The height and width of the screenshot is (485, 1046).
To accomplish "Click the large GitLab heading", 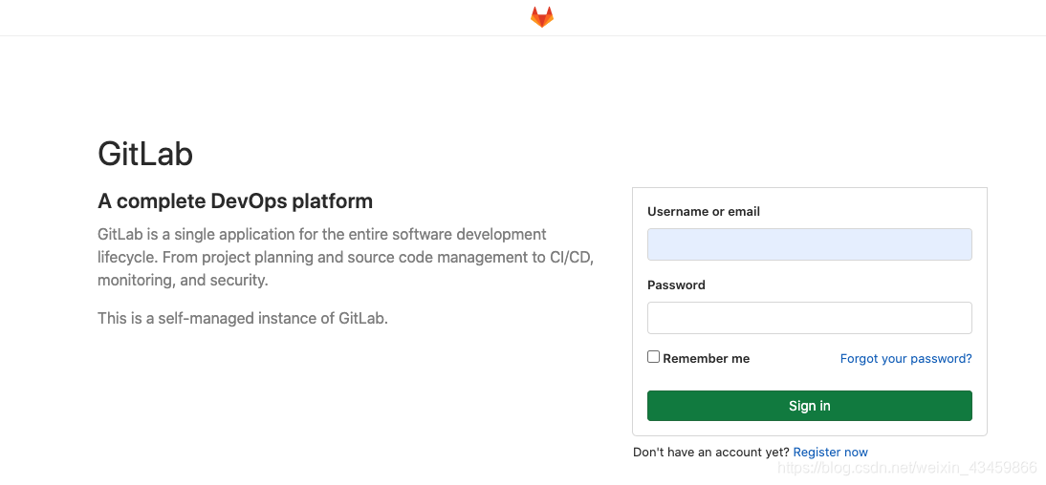I will (145, 154).
